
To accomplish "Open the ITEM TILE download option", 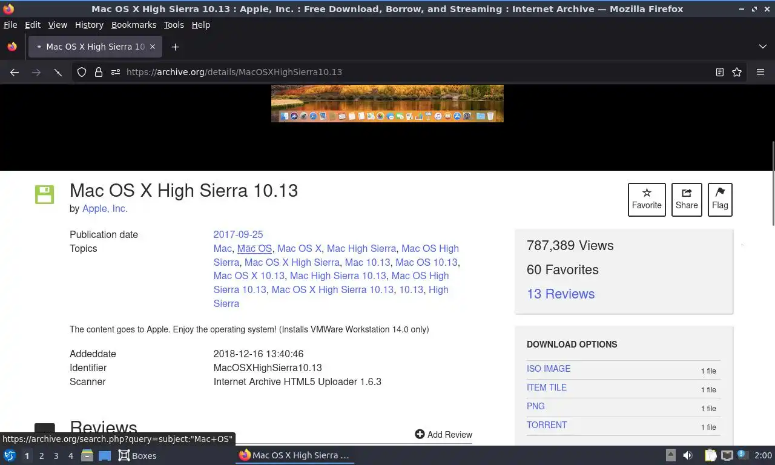I will [547, 387].
